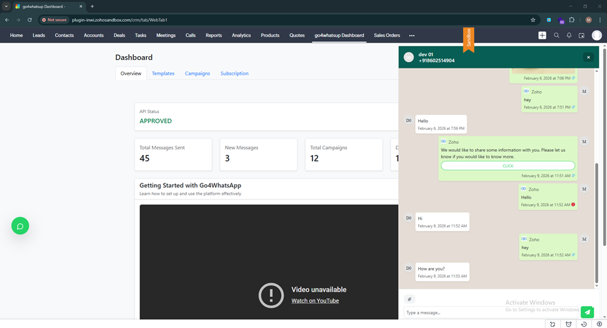Expand the browser tab search dropdown

coord(6,6)
